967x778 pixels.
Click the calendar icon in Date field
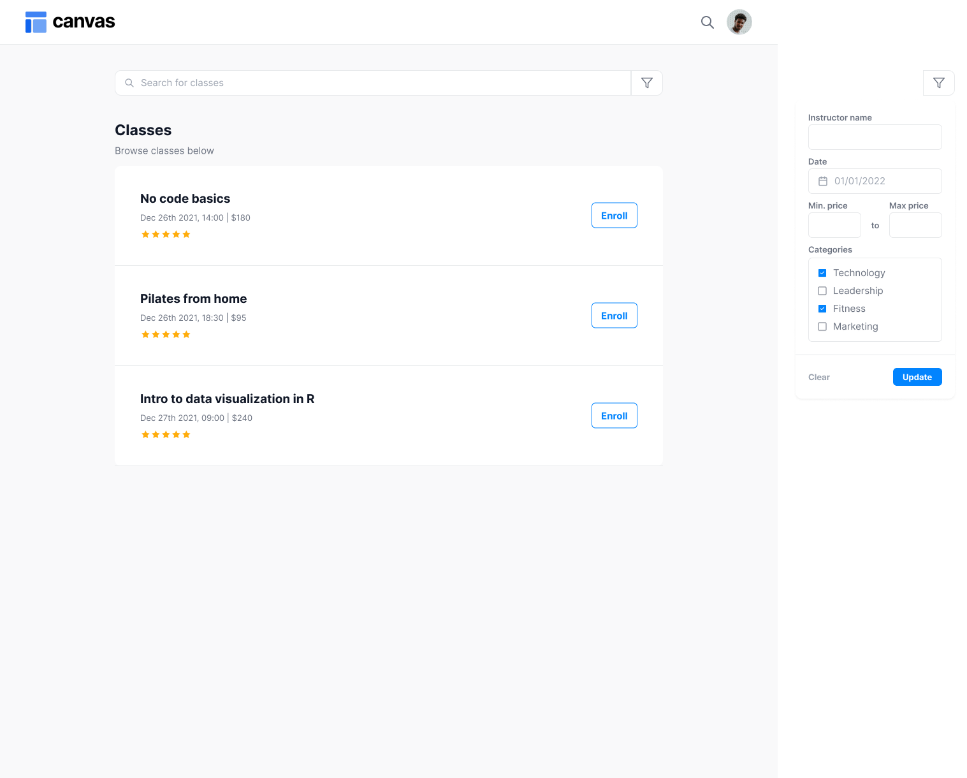[823, 181]
